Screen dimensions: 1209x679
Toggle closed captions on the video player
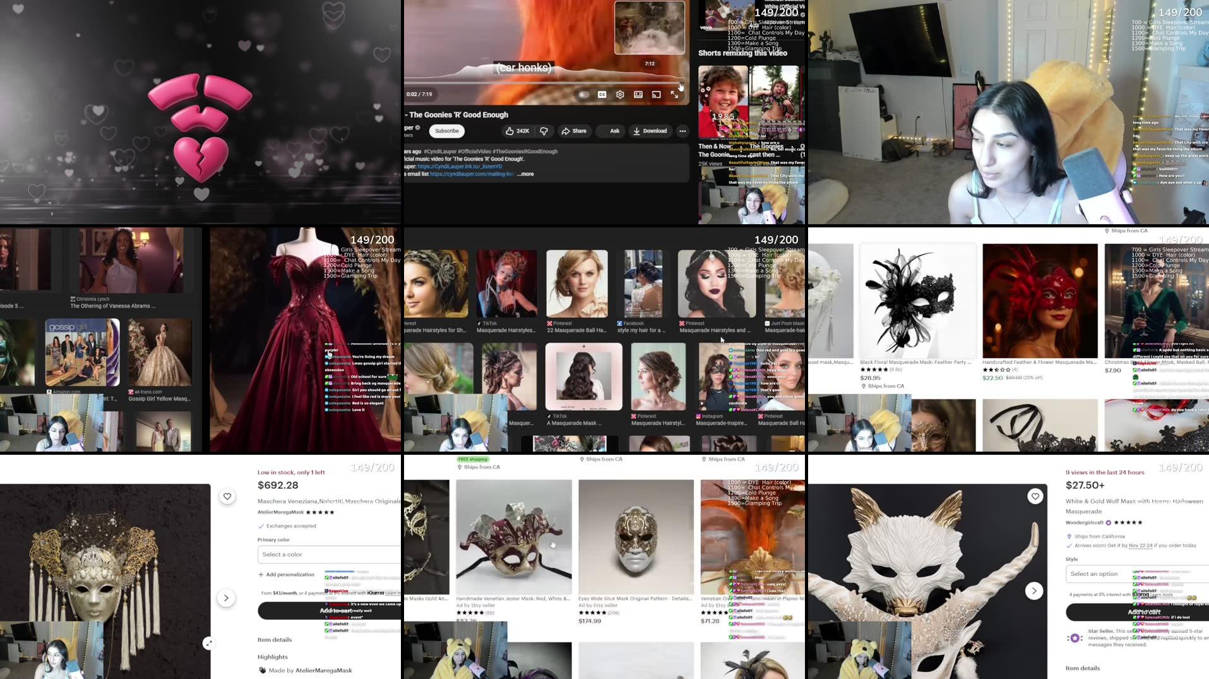pyautogui.click(x=601, y=93)
